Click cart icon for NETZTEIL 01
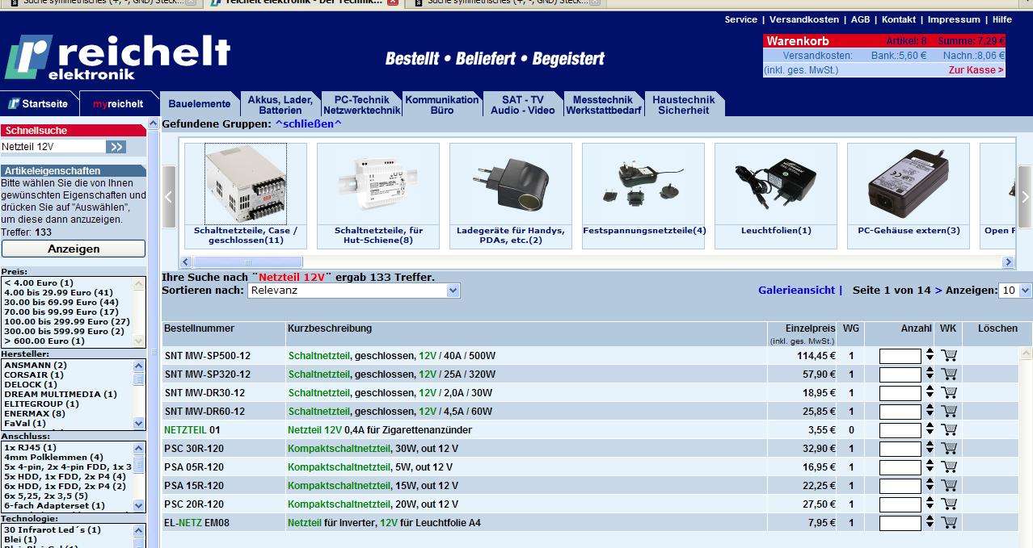The height and width of the screenshot is (548, 1033). click(949, 430)
